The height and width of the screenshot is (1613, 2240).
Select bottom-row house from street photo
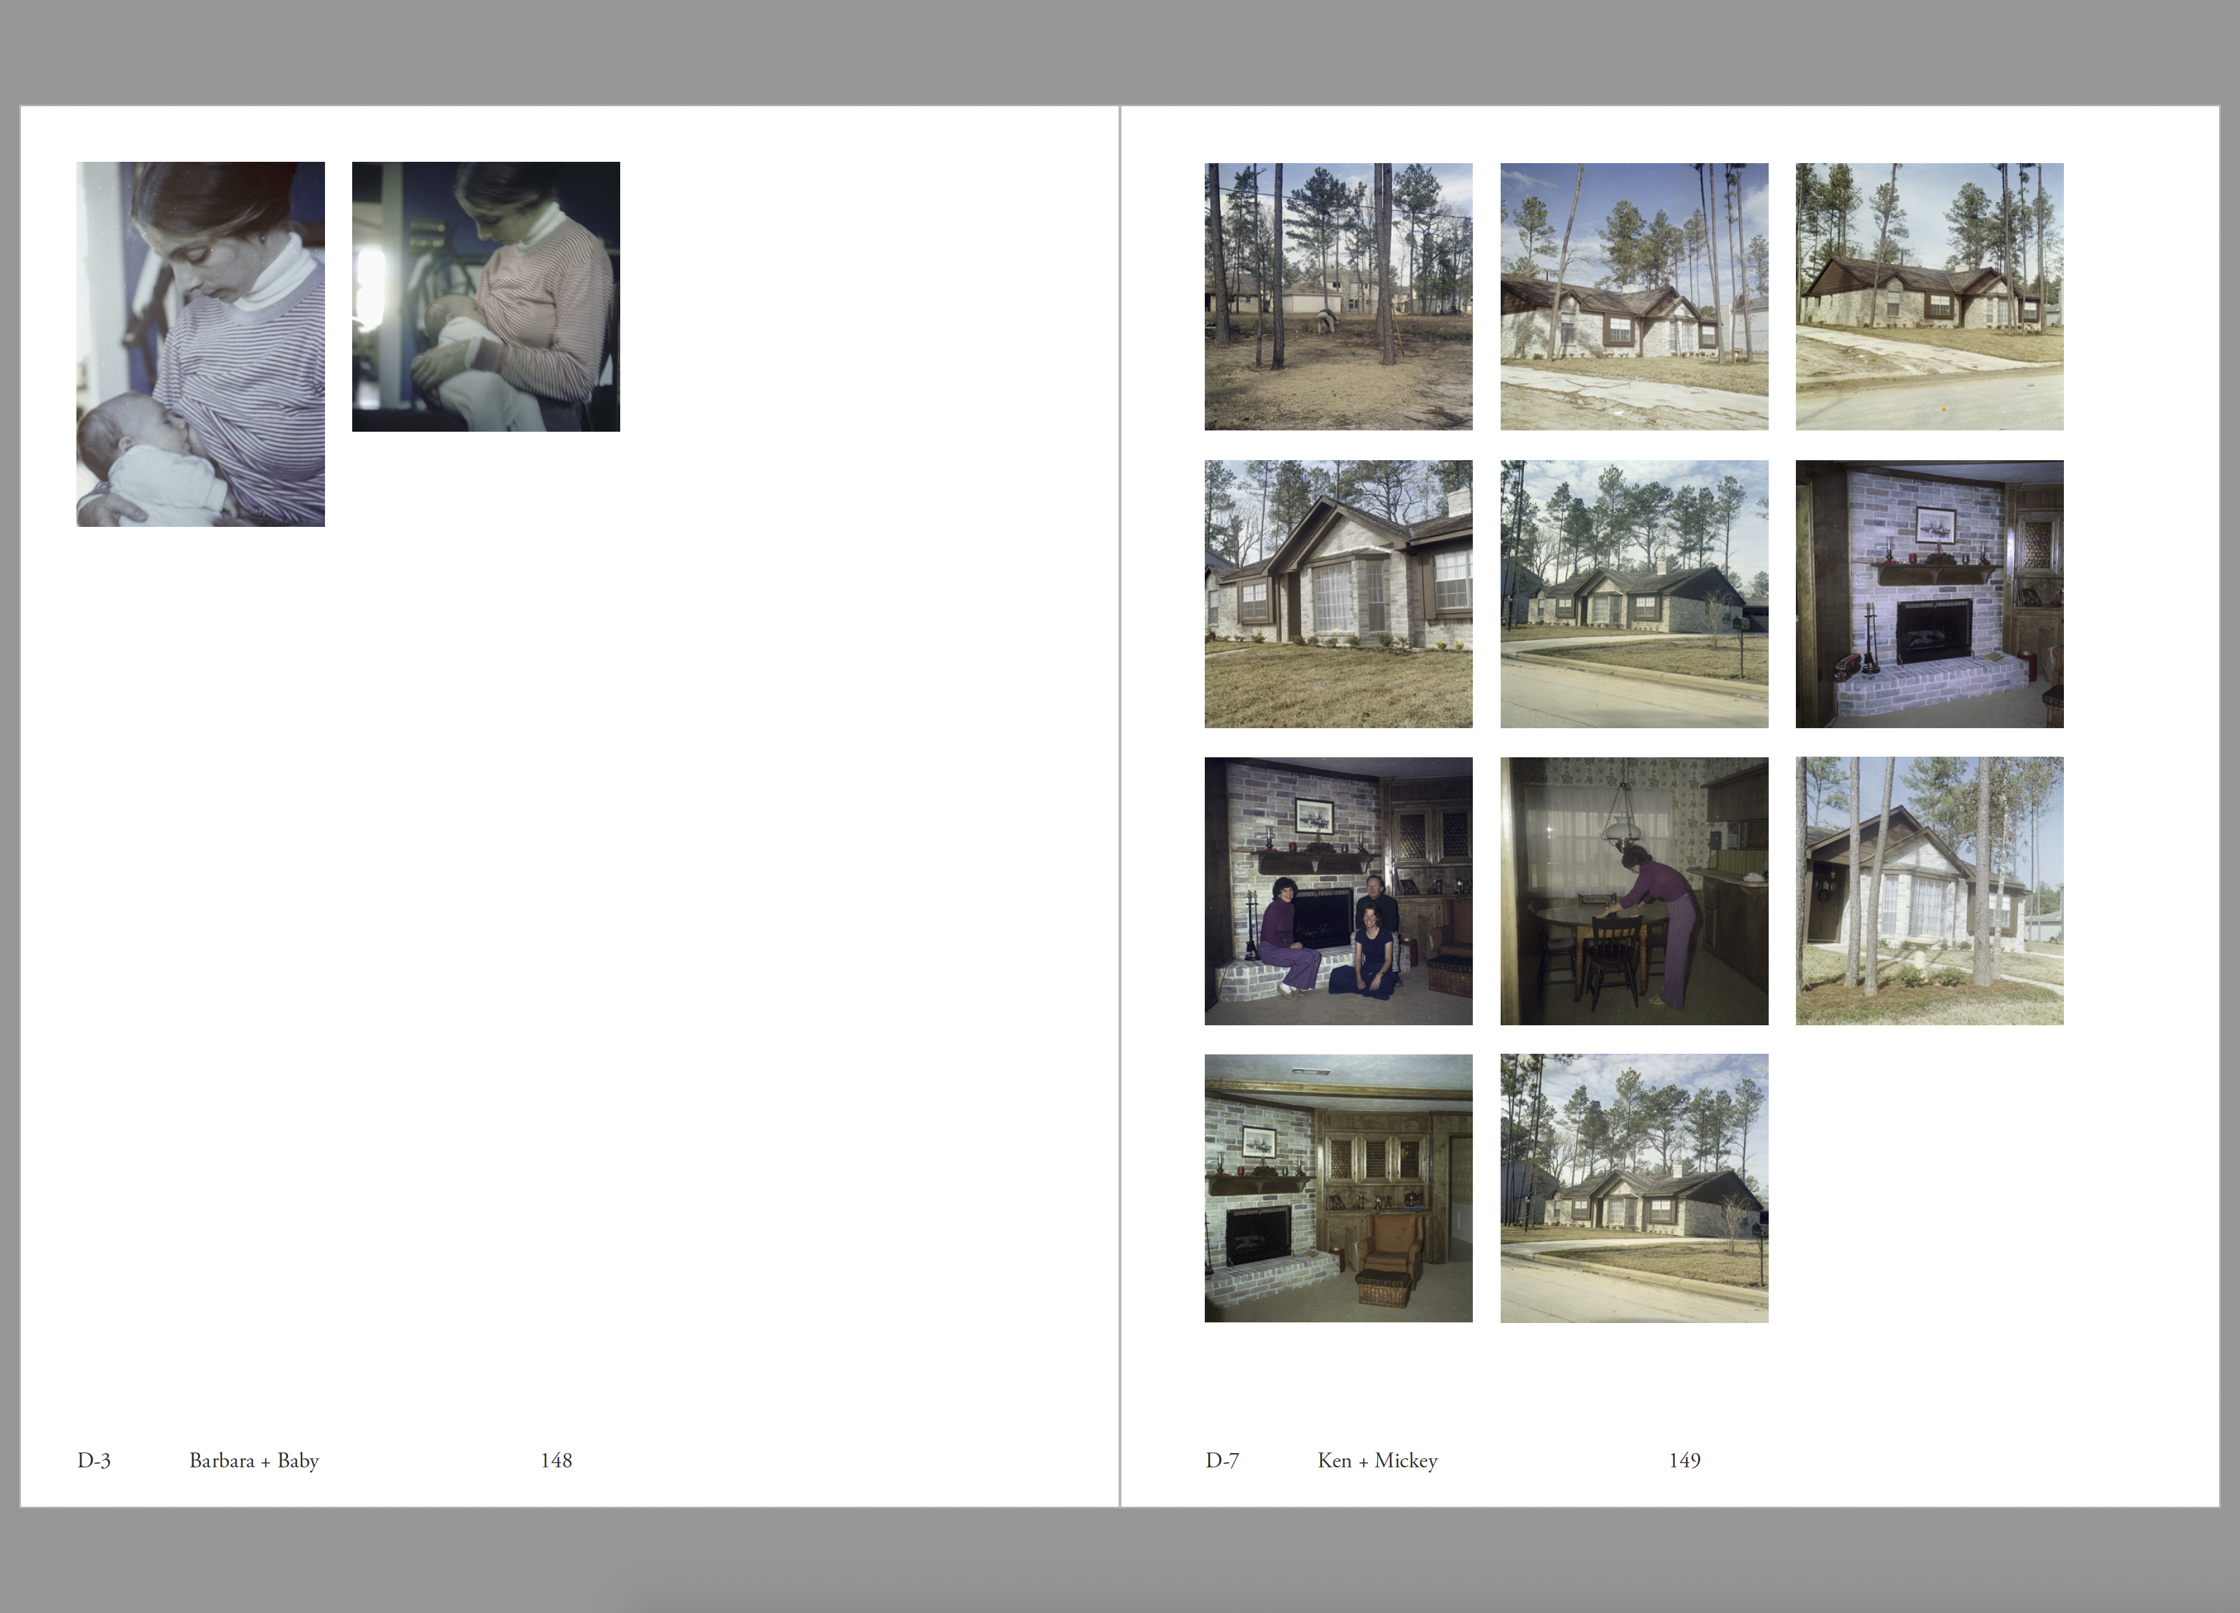pos(1633,1188)
